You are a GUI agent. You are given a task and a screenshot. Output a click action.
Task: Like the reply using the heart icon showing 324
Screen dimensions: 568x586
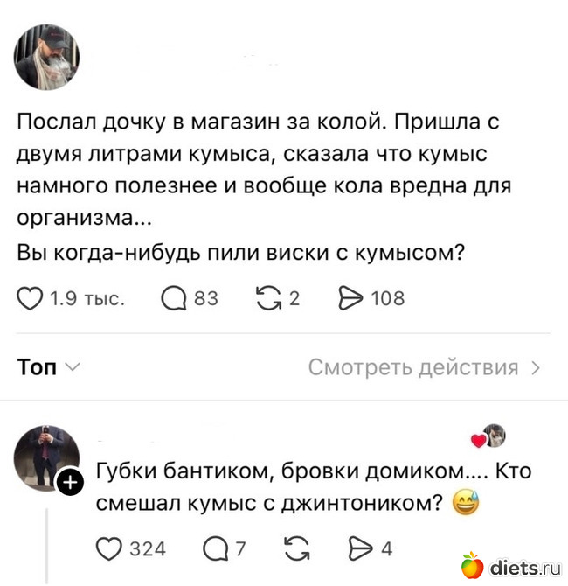tap(108, 548)
